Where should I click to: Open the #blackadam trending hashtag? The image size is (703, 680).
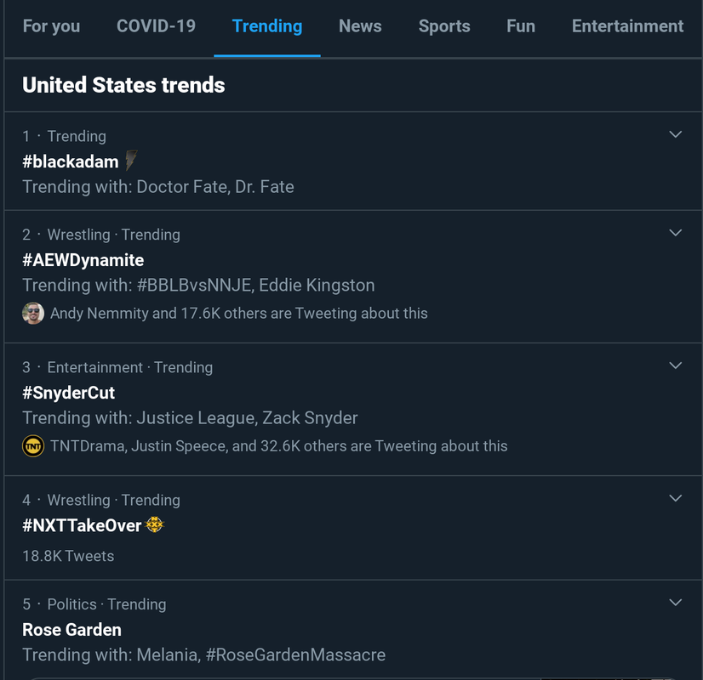tap(71, 161)
